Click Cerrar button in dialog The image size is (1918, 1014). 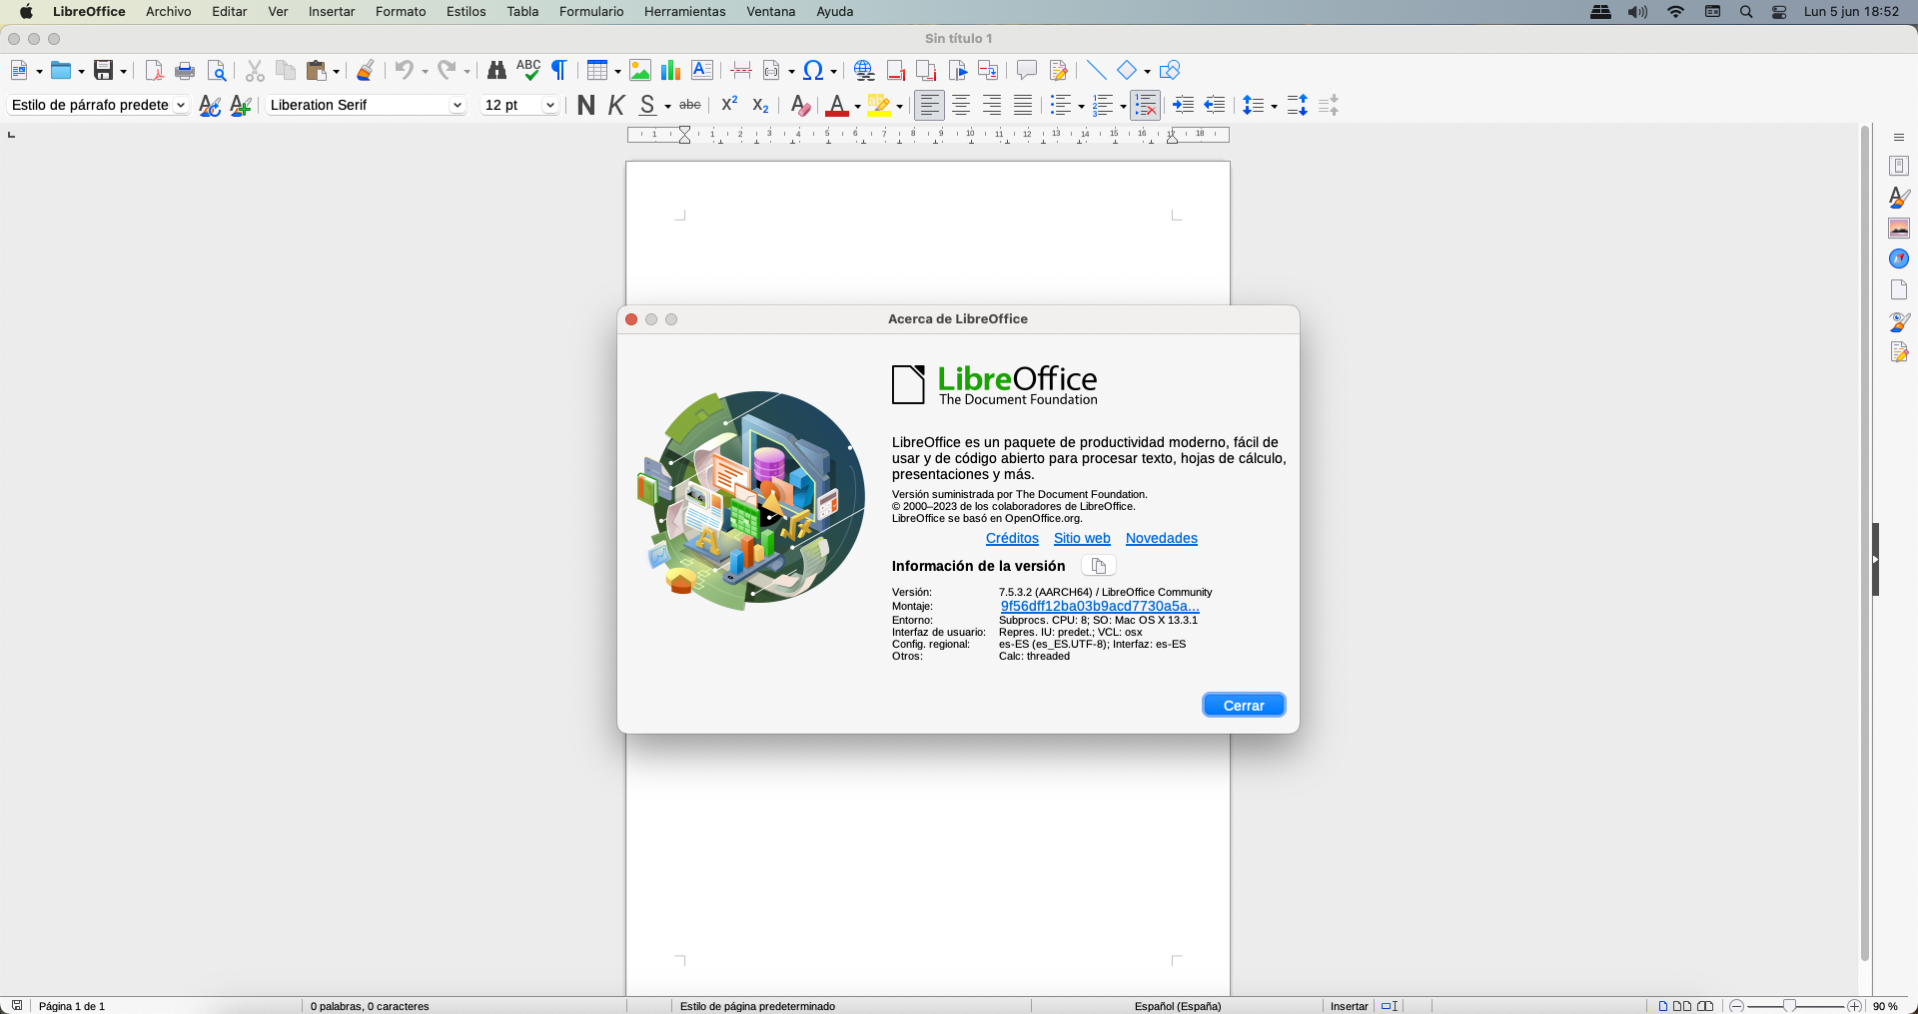(x=1244, y=705)
